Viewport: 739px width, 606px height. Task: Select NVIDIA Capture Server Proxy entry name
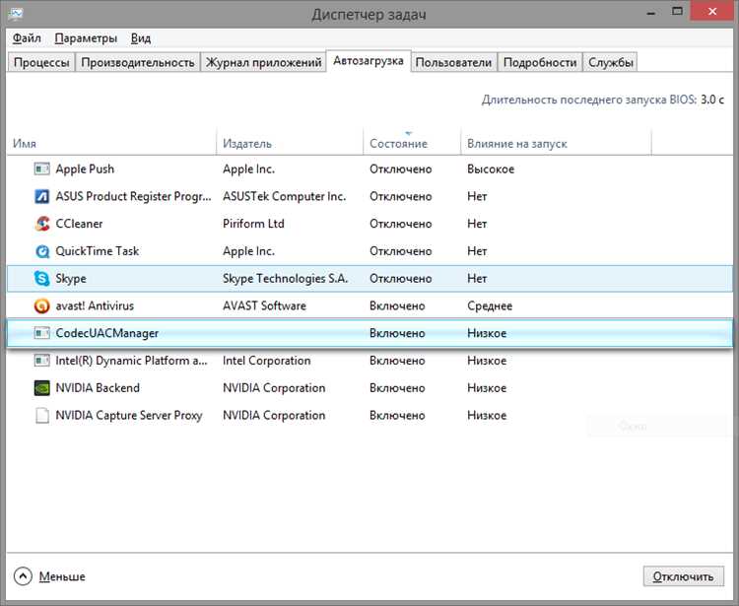[x=129, y=415]
